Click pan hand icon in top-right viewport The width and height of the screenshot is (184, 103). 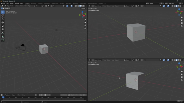[182, 20]
